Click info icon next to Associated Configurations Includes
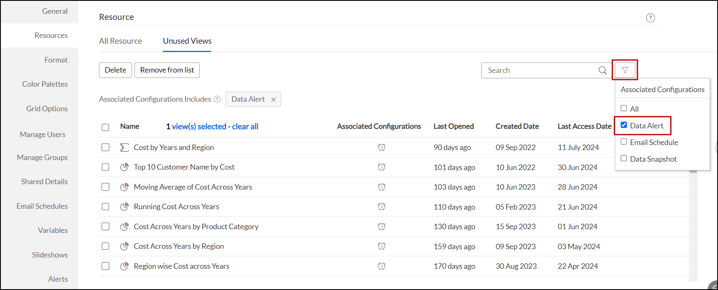 click(217, 99)
